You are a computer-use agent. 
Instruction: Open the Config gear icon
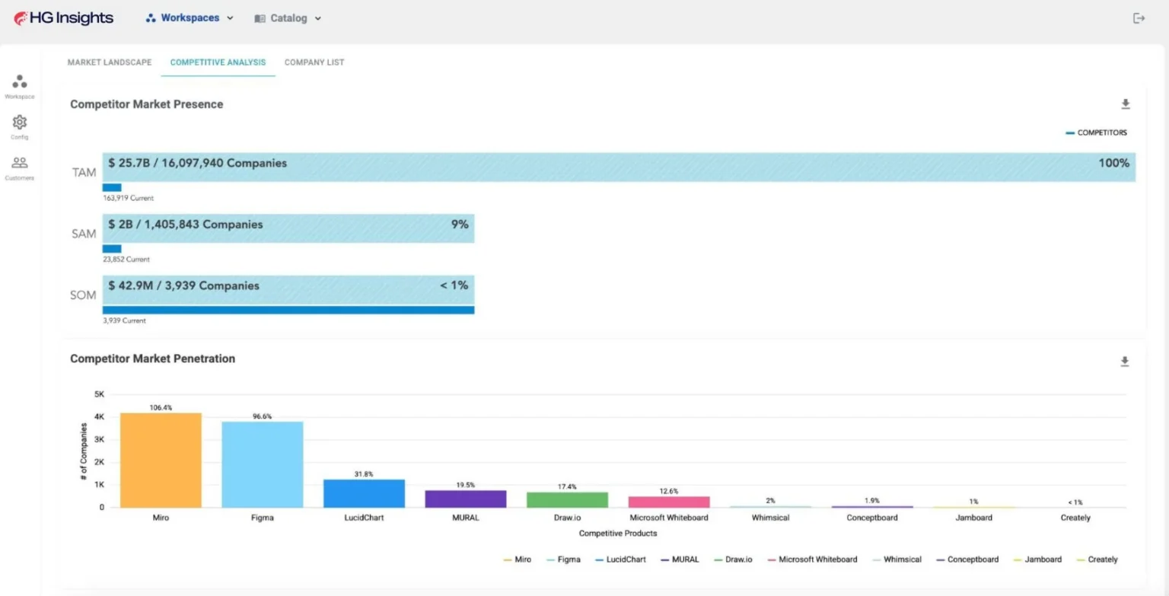pos(20,122)
